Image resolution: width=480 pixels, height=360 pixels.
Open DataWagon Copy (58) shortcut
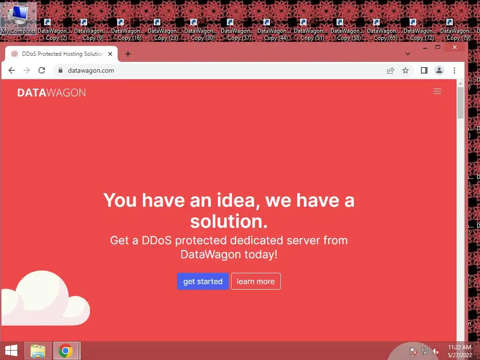coord(347,30)
